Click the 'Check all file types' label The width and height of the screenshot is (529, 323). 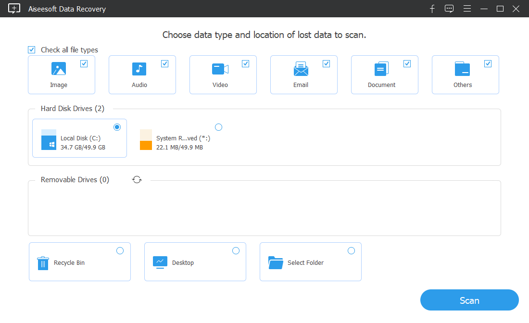pyautogui.click(x=69, y=50)
